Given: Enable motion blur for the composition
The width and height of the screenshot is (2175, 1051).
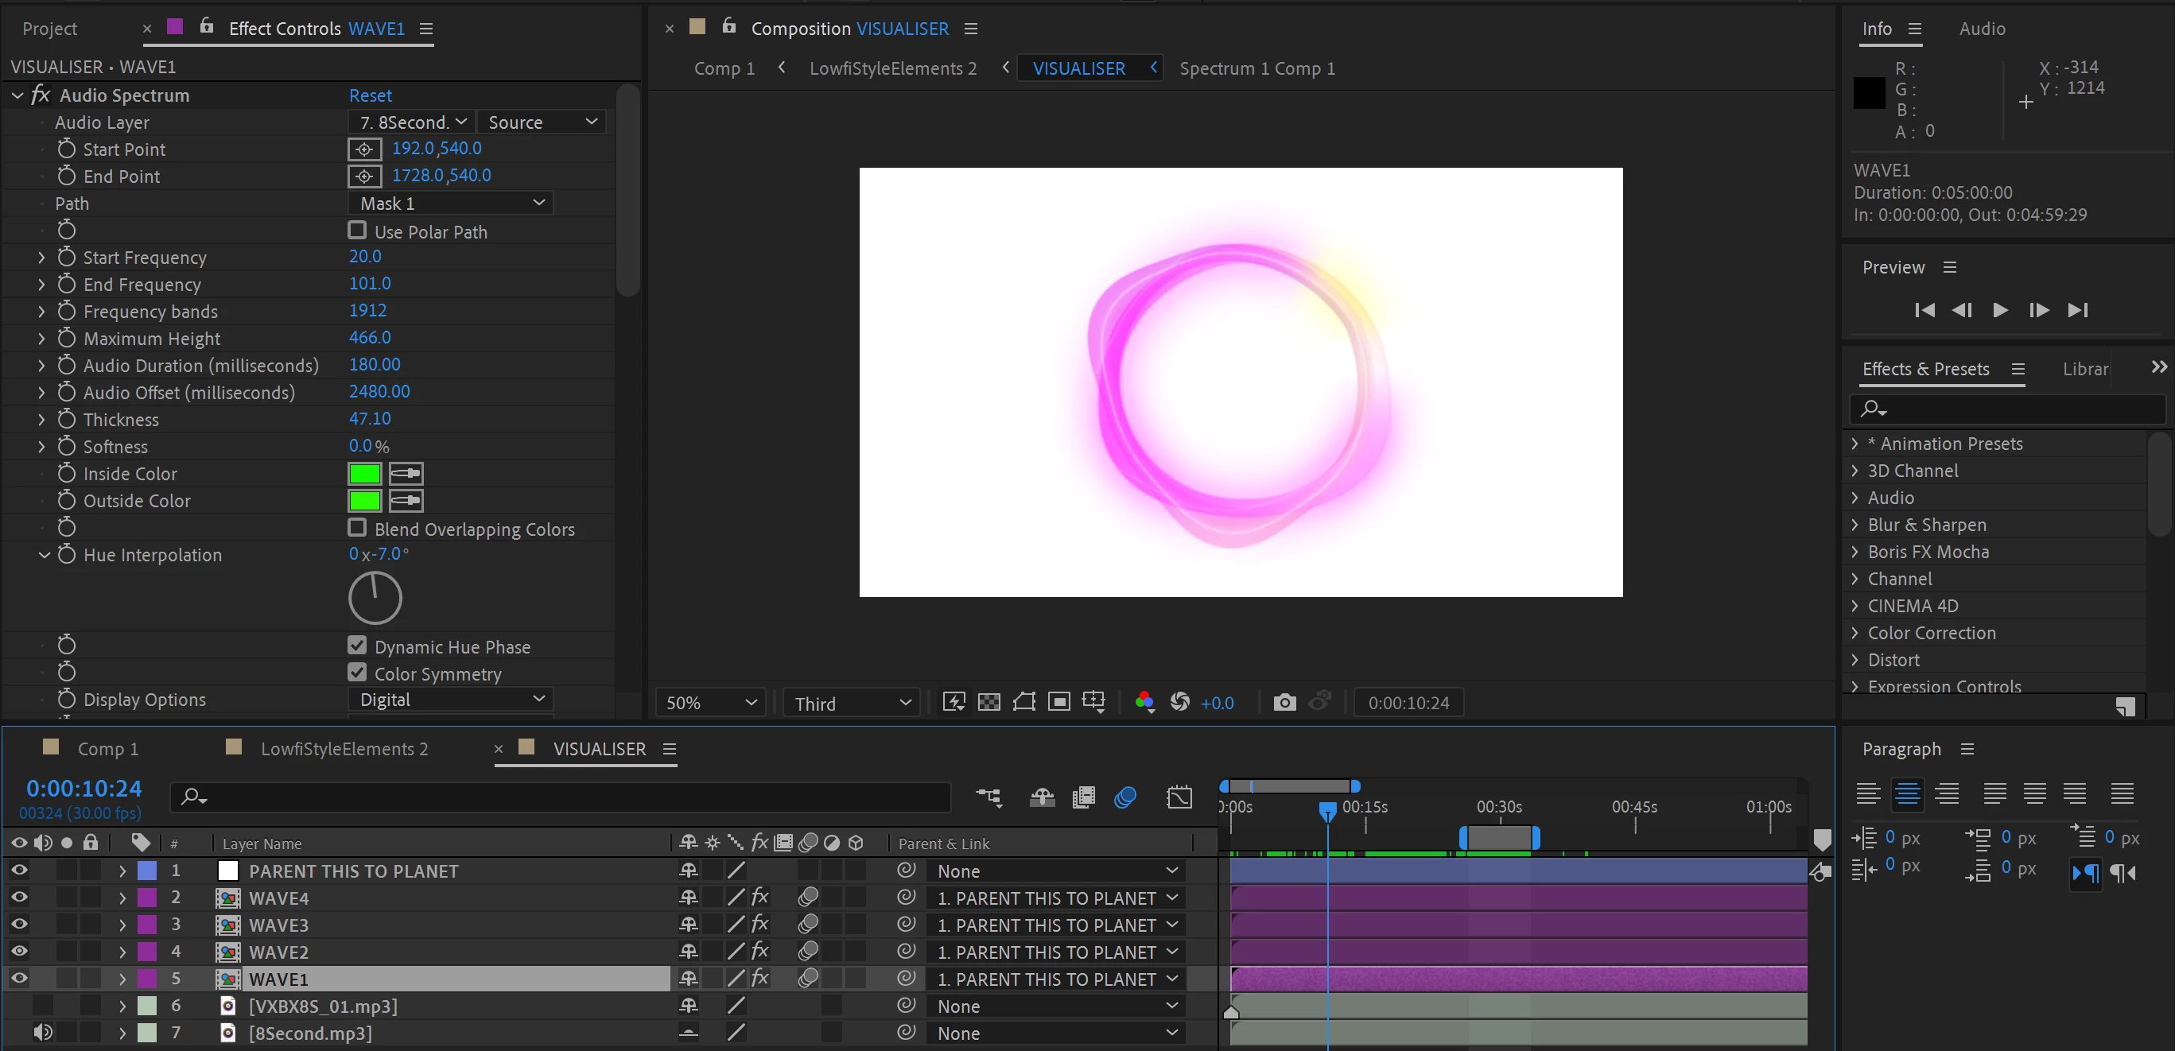Looking at the screenshot, I should (x=1124, y=797).
